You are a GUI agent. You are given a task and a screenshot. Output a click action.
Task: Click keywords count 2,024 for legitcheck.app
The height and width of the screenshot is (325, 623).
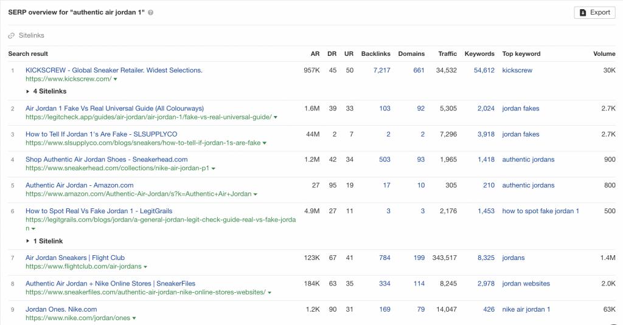coord(486,108)
